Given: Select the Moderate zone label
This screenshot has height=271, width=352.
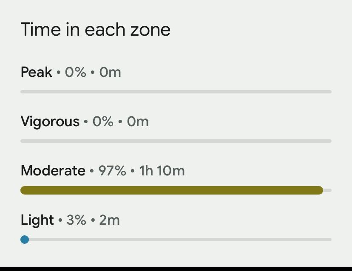Looking at the screenshot, I should [53, 171].
